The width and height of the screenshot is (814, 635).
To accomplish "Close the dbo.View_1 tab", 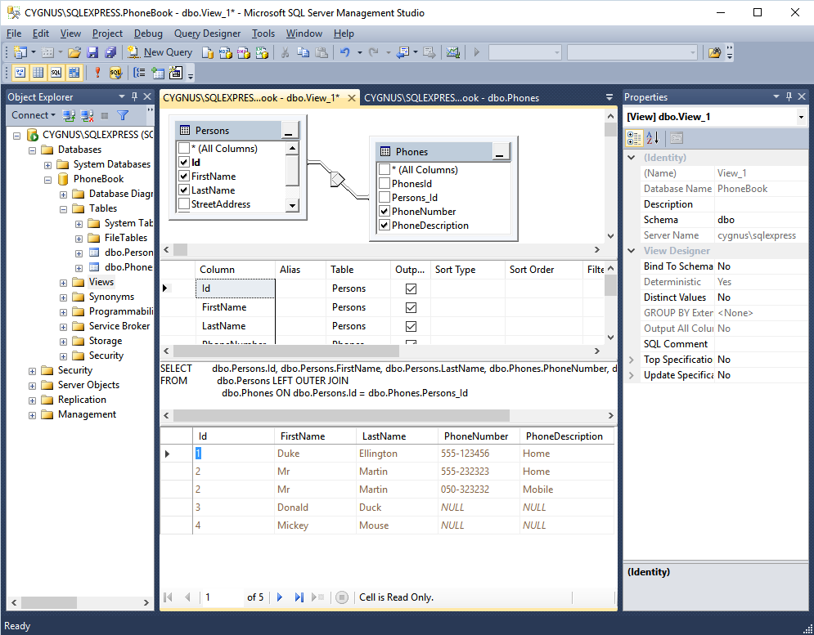I will coord(352,98).
